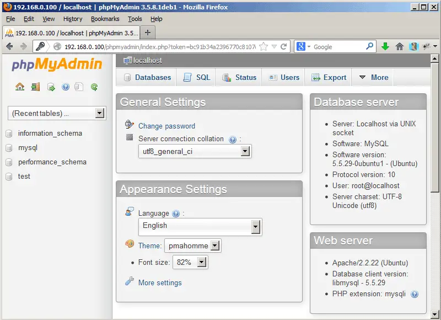
Task: Click the phpMyAdmin Home icon
Action: click(x=20, y=87)
